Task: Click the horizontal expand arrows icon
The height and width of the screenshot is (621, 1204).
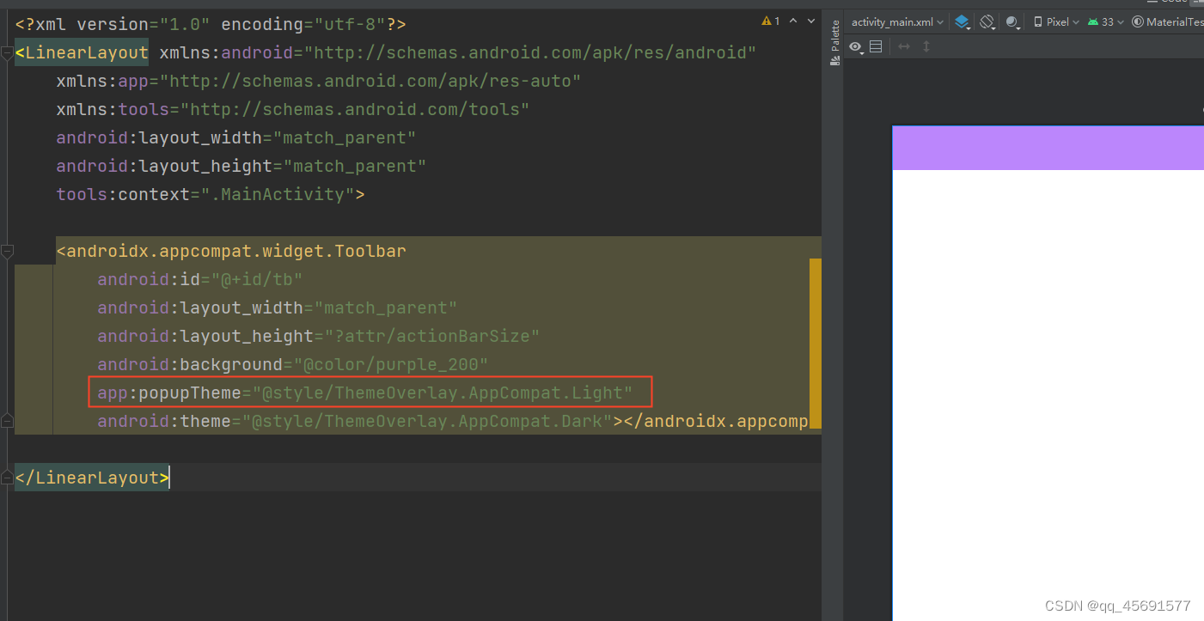Action: 904,46
